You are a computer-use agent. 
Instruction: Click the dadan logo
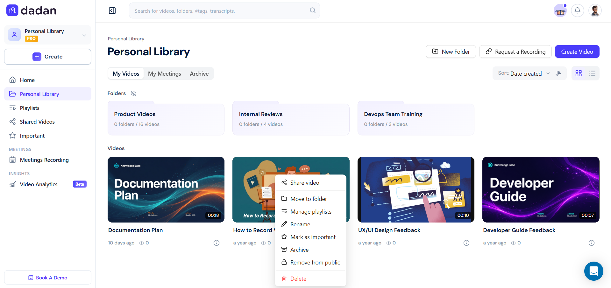point(31,10)
